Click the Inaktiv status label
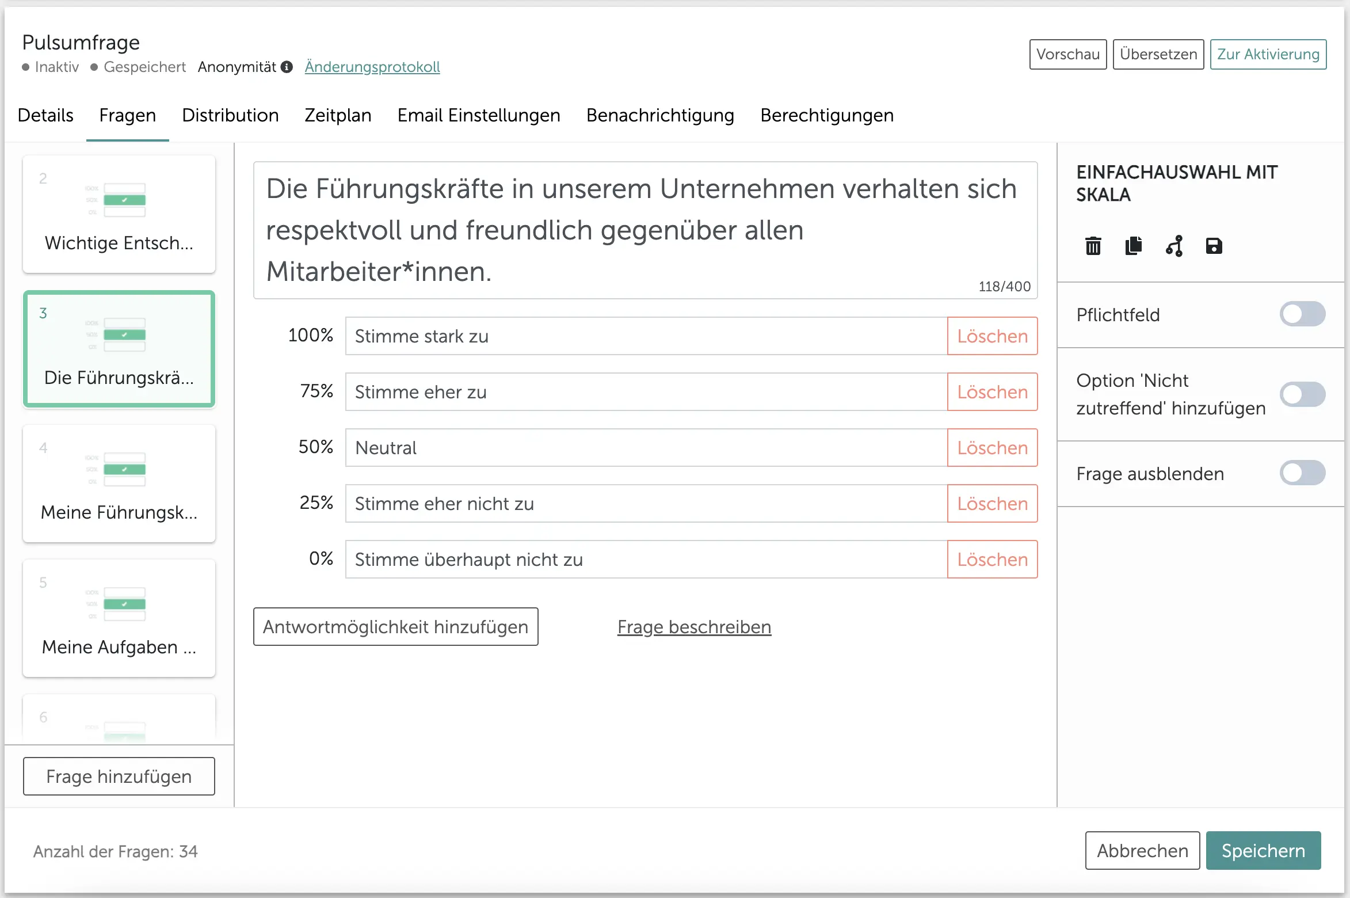 [57, 67]
